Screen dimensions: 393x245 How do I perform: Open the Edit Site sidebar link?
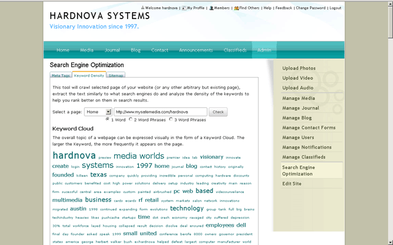point(292,184)
